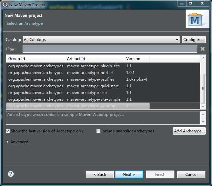
Task: Click the Configure... button
Action: coord(194,40)
